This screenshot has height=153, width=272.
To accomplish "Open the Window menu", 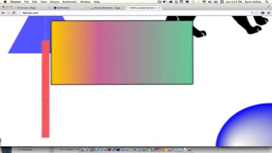I will click(85, 2).
